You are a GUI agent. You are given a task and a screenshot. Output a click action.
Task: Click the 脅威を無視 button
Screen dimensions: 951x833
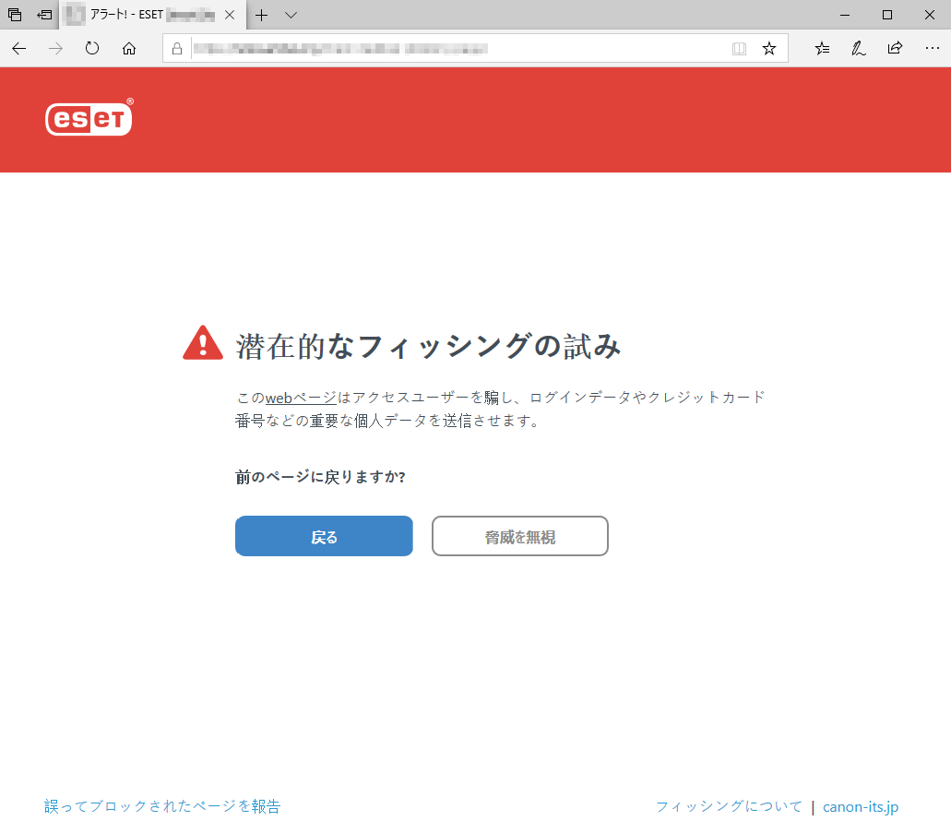point(519,536)
